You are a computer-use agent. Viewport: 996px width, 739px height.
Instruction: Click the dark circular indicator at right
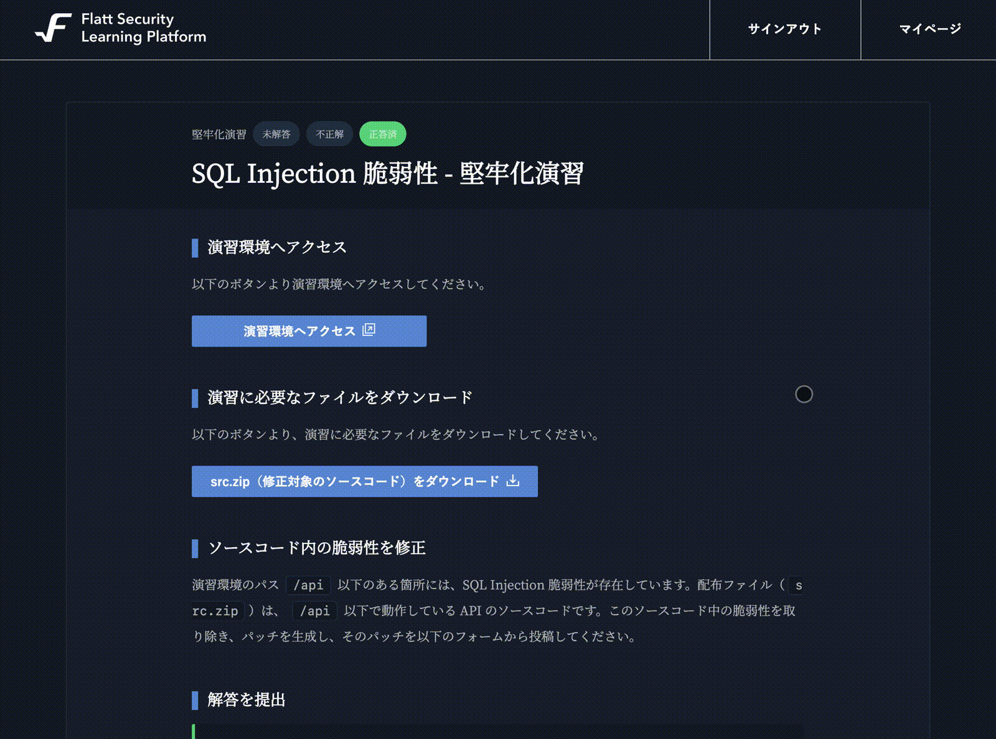coord(804,394)
